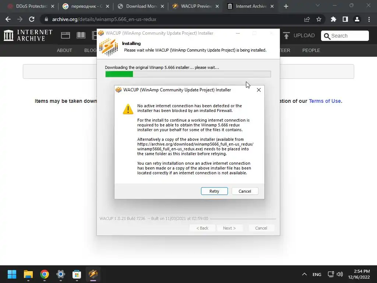
Task: Bookmark this page with star icon
Action: point(319,19)
